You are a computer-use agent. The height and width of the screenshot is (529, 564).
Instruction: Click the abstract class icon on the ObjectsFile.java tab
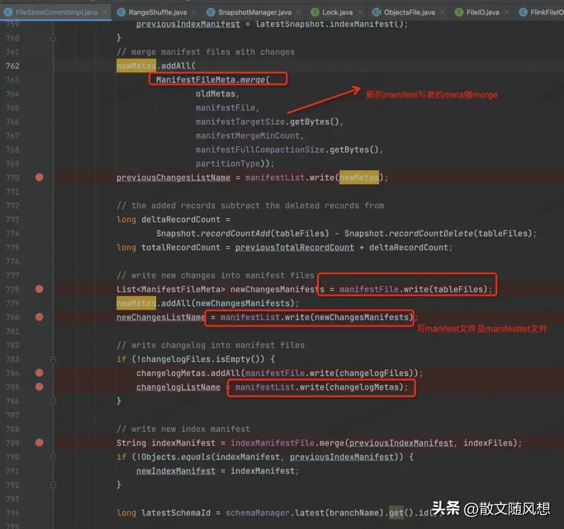tap(376, 12)
